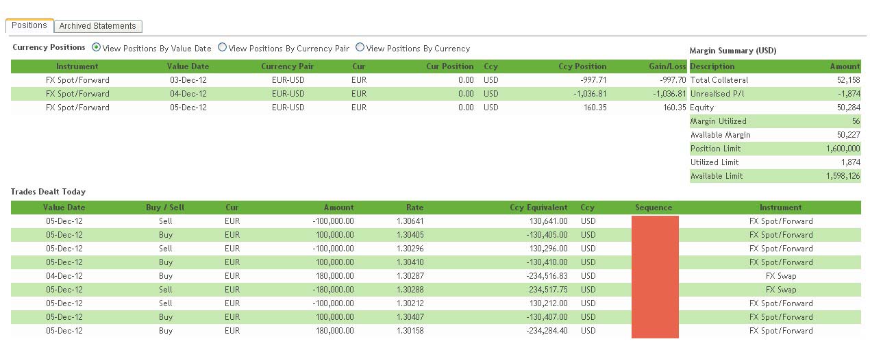Select View Positions By Value Date

coord(96,48)
